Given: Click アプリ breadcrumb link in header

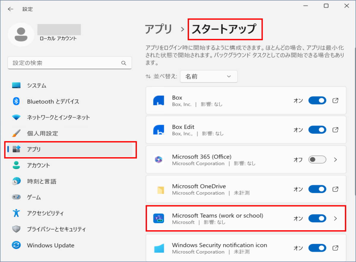Looking at the screenshot, I should 158,29.
